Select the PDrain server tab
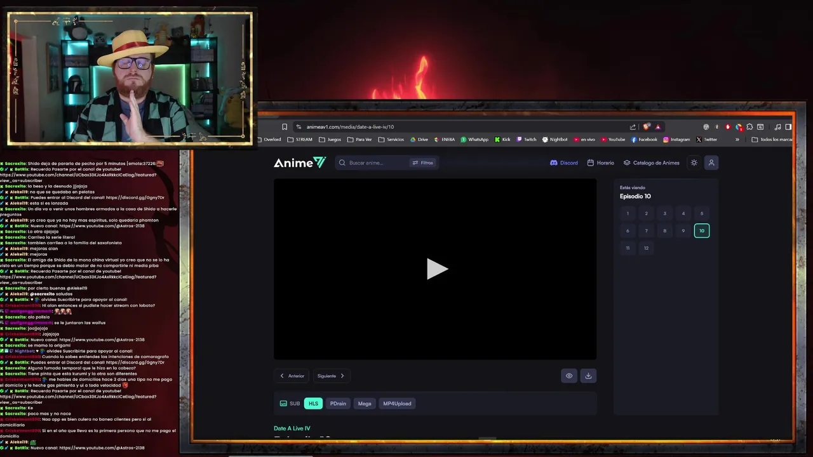The image size is (813, 457). pos(338,404)
